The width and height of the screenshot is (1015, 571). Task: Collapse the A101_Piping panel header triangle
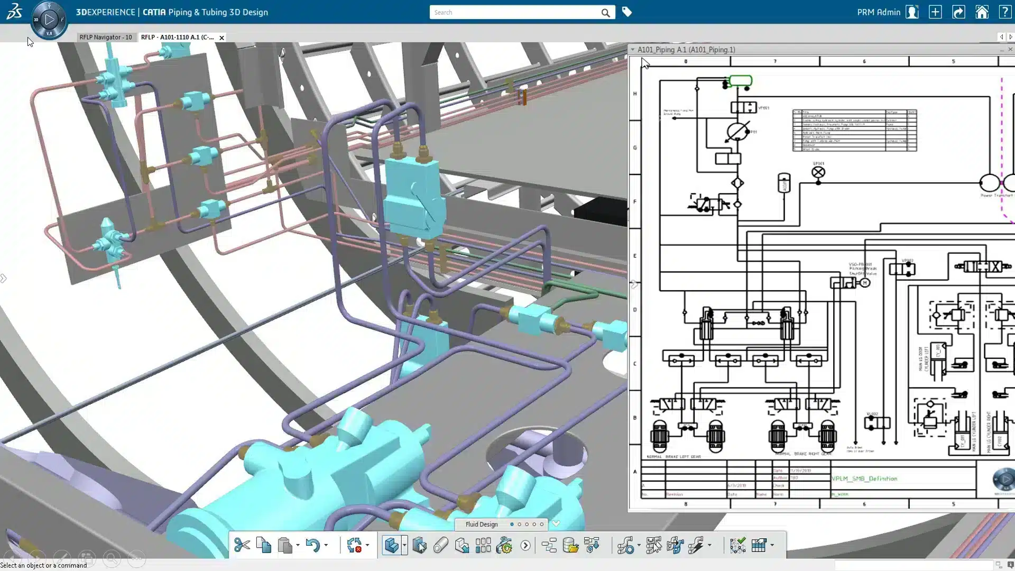click(x=633, y=49)
